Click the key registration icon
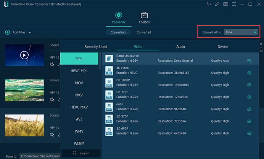Image resolution: width=264 pixels, height=159 pixels. coord(217,4)
